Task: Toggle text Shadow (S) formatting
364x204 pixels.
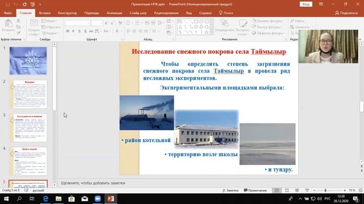Action: (85, 31)
